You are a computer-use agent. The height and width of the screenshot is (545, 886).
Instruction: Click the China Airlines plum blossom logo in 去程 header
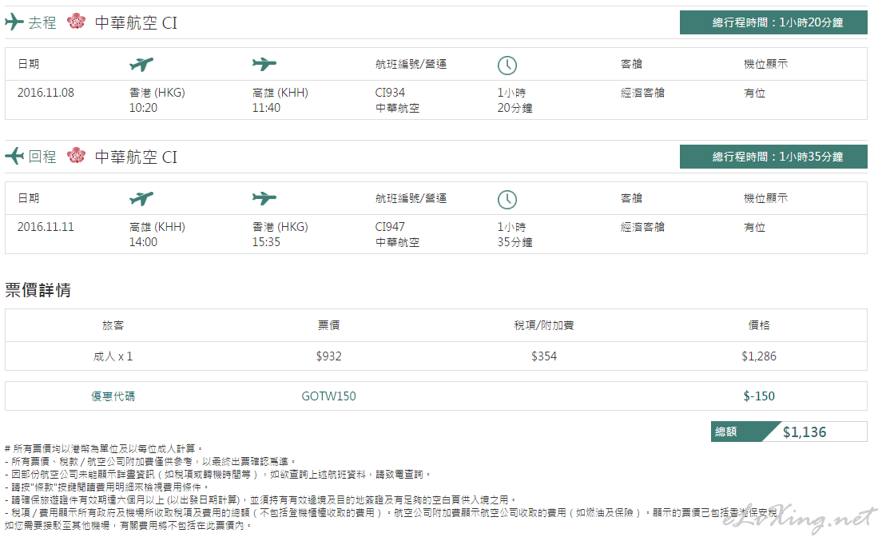coord(76,22)
